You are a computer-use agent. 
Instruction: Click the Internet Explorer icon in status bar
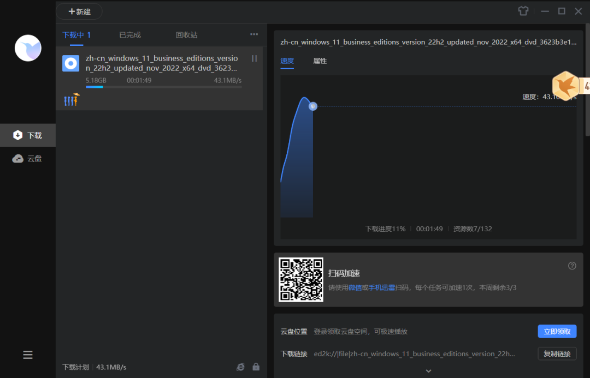point(240,367)
